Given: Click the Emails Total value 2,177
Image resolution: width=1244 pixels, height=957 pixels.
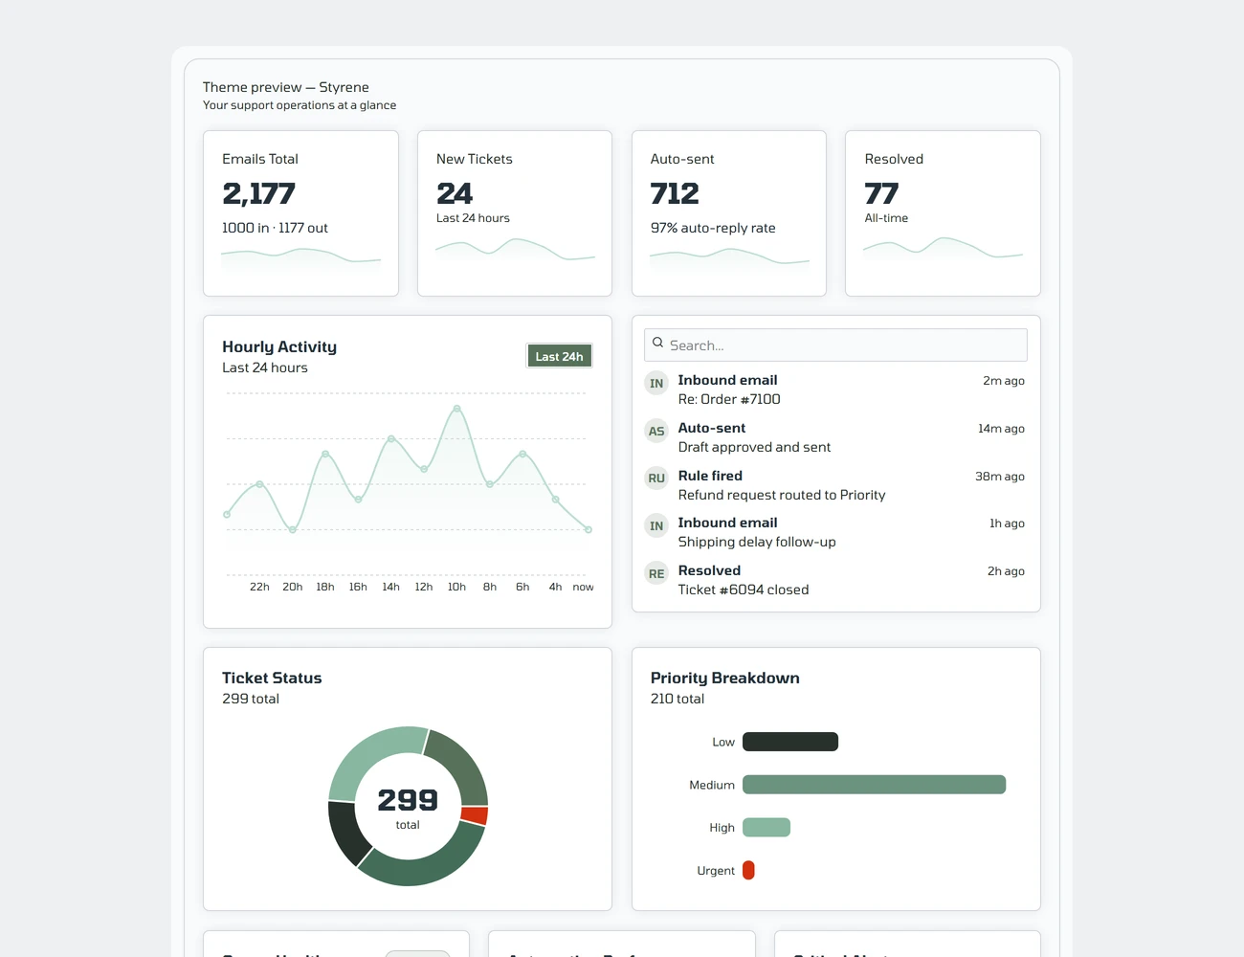Looking at the screenshot, I should (258, 194).
